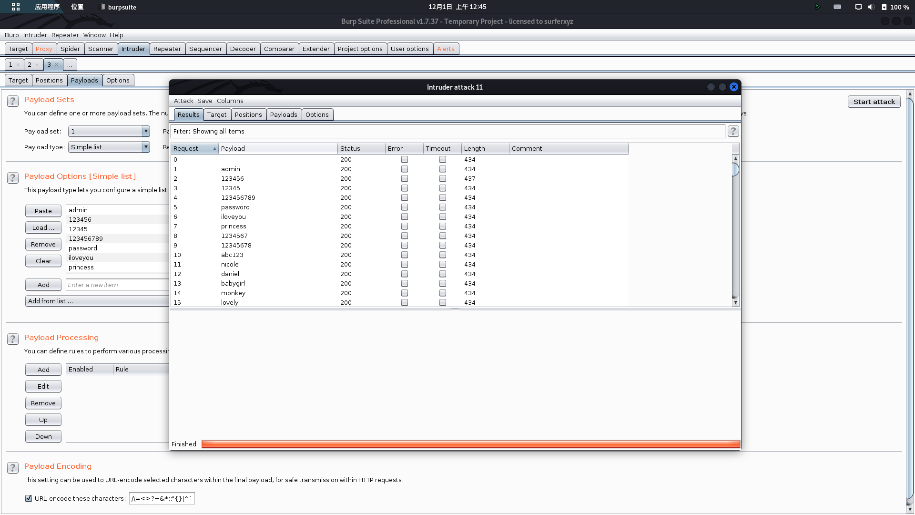Check the Timeout box for admin row
This screenshot has width=915, height=515.
442,169
